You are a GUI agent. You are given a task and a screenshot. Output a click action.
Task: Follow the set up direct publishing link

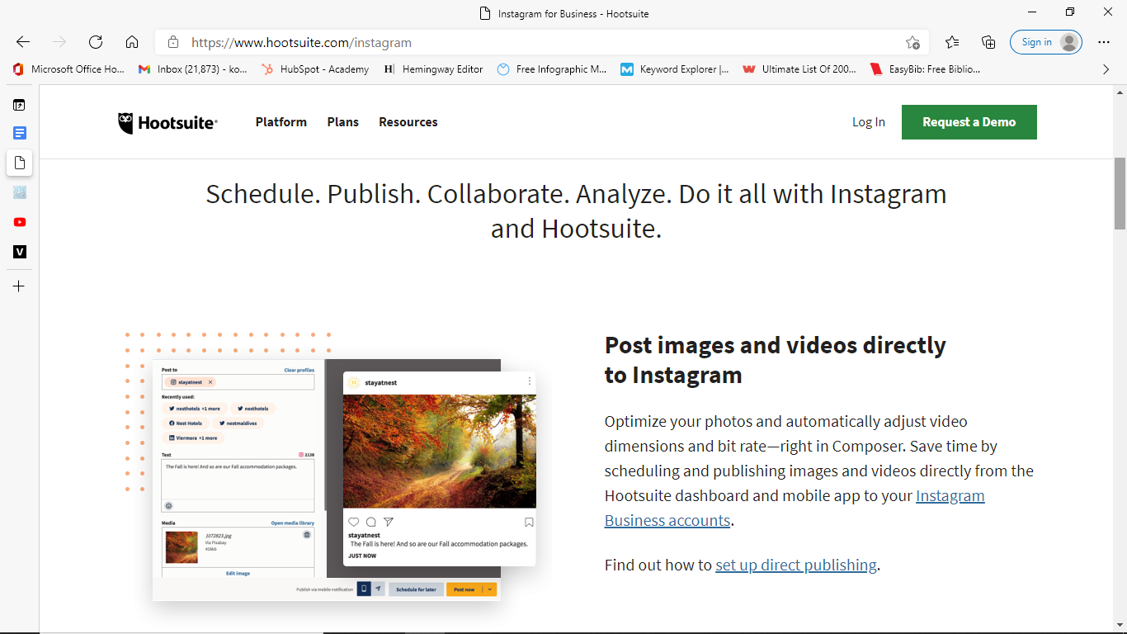[x=796, y=565]
